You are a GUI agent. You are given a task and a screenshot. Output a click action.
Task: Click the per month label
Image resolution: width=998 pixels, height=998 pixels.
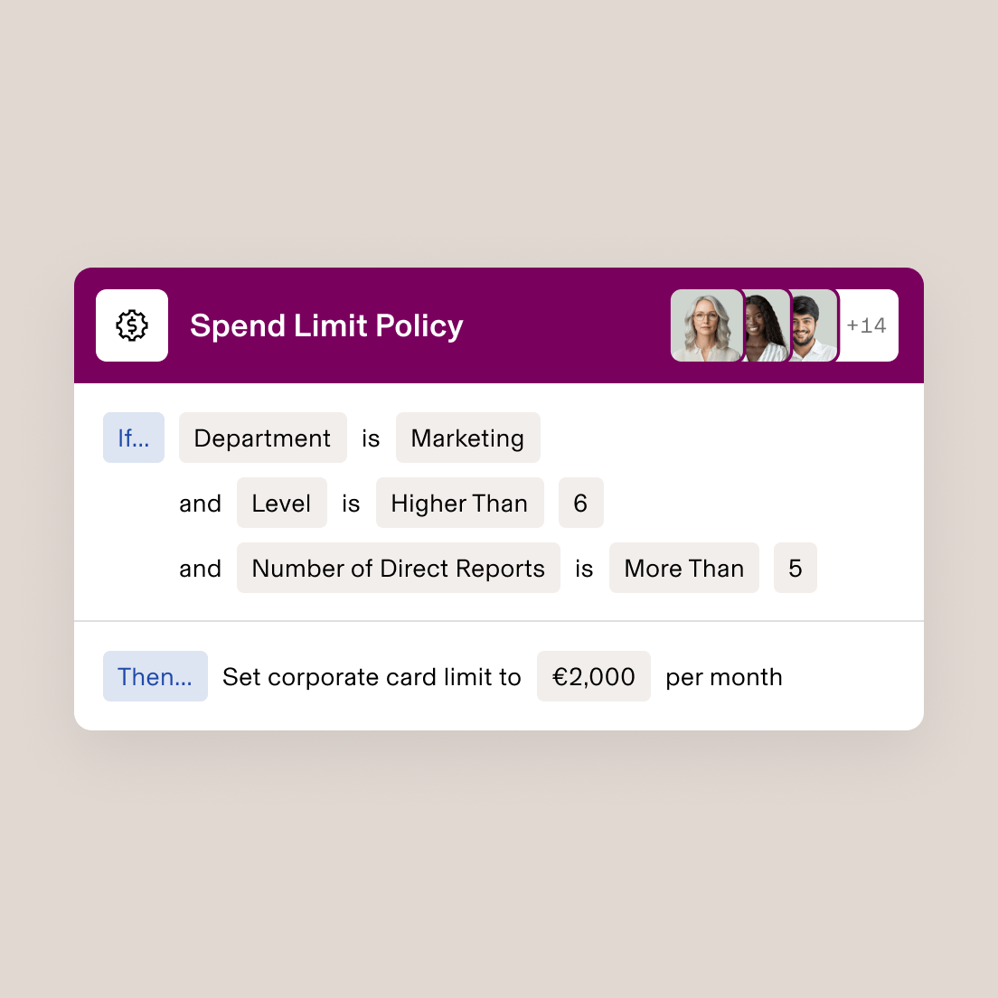(723, 676)
